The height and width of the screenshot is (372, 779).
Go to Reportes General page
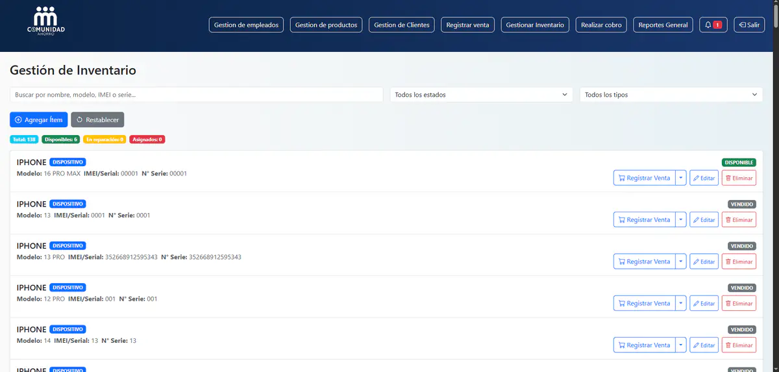[x=663, y=25]
